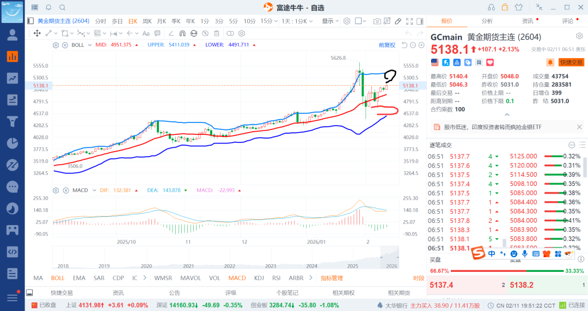Select the pencil drawing tool icon
Screen dimensions: 588x311
(398, 21)
